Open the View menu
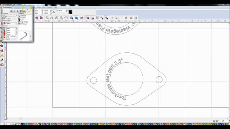Screen dimensions: 230x129 coord(44,8)
